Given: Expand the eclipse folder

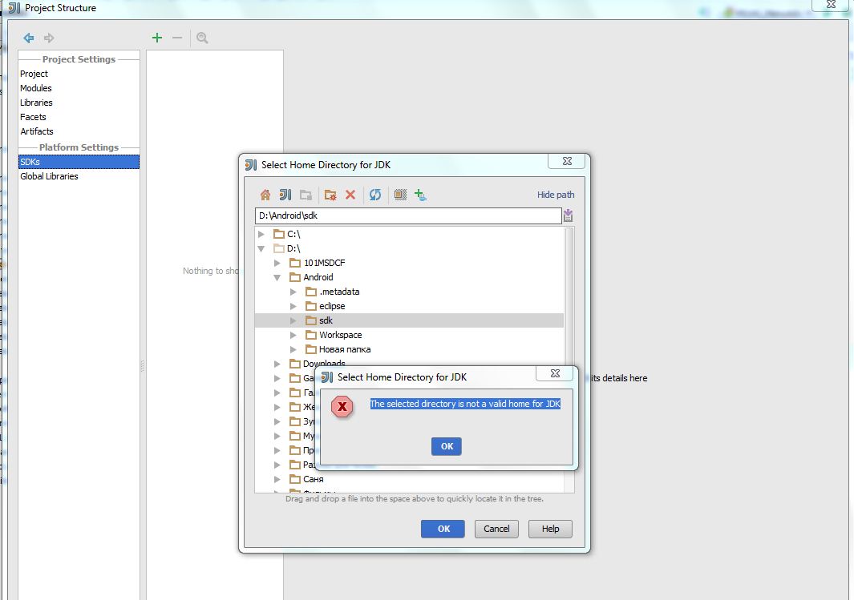Looking at the screenshot, I should pyautogui.click(x=293, y=306).
